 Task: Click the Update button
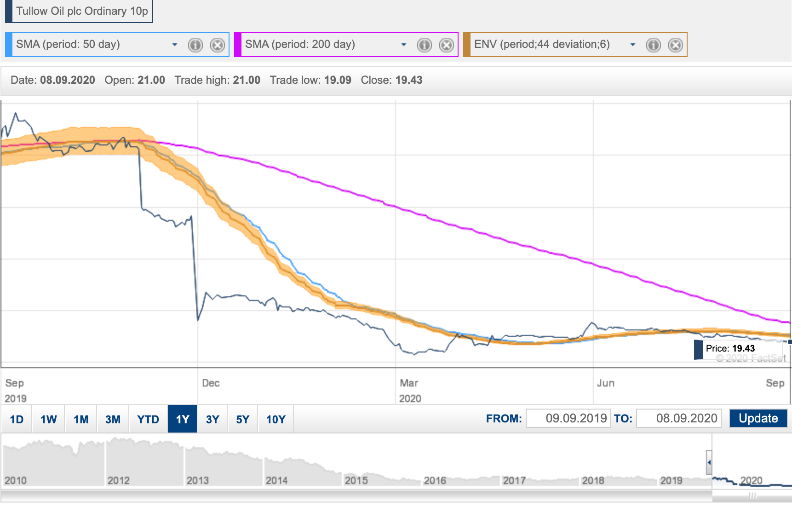coord(758,418)
